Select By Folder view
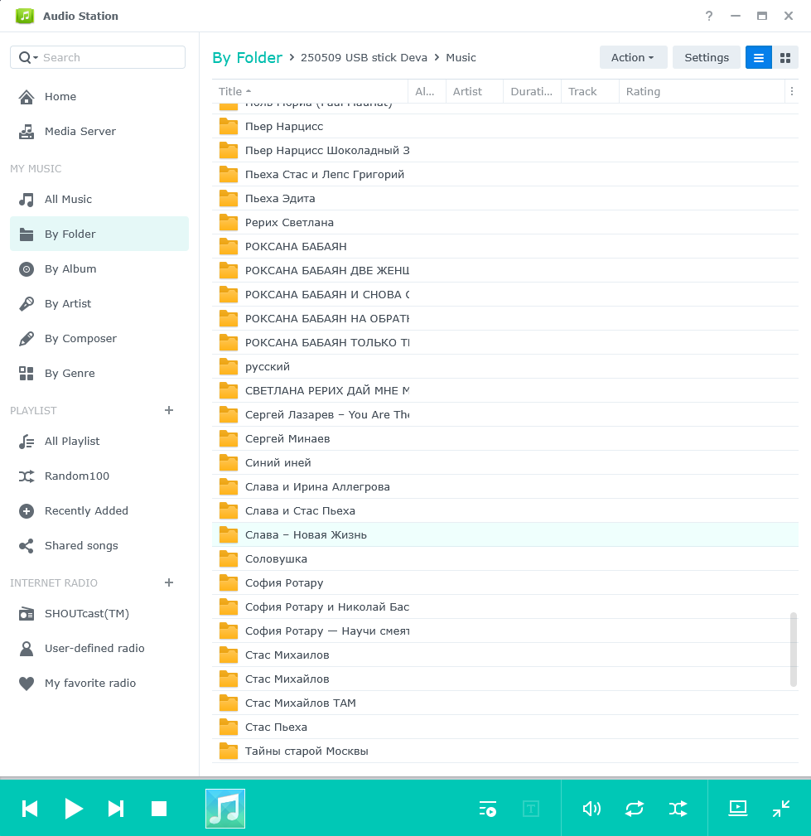 (99, 234)
